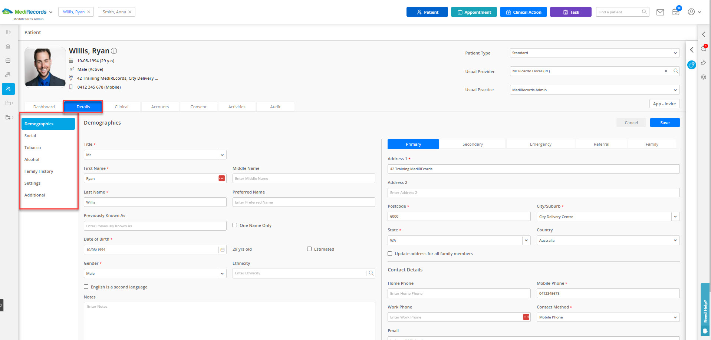Select the Home icon in left sidebar
This screenshot has height=340, width=711.
tap(8, 46)
